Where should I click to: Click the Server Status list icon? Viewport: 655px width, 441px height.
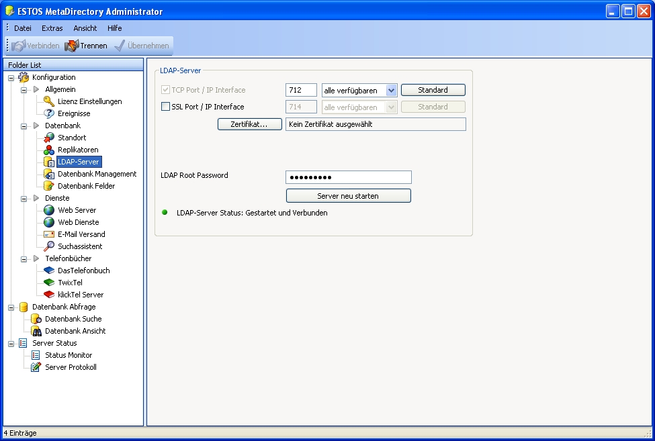tap(24, 344)
